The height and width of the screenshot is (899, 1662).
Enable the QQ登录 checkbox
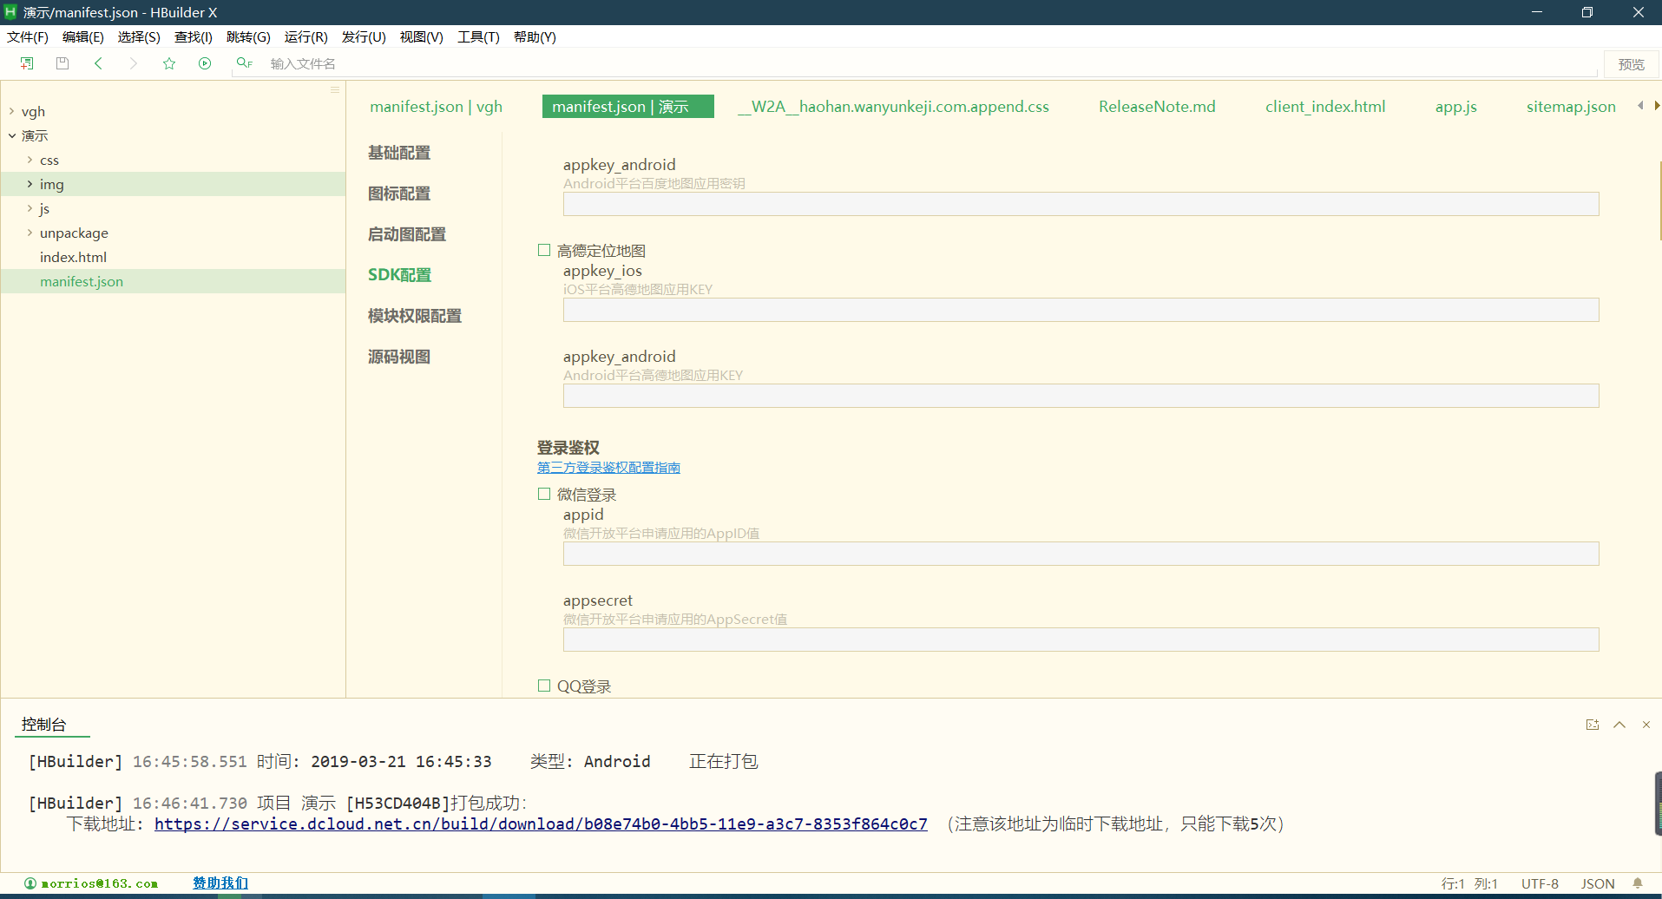544,686
